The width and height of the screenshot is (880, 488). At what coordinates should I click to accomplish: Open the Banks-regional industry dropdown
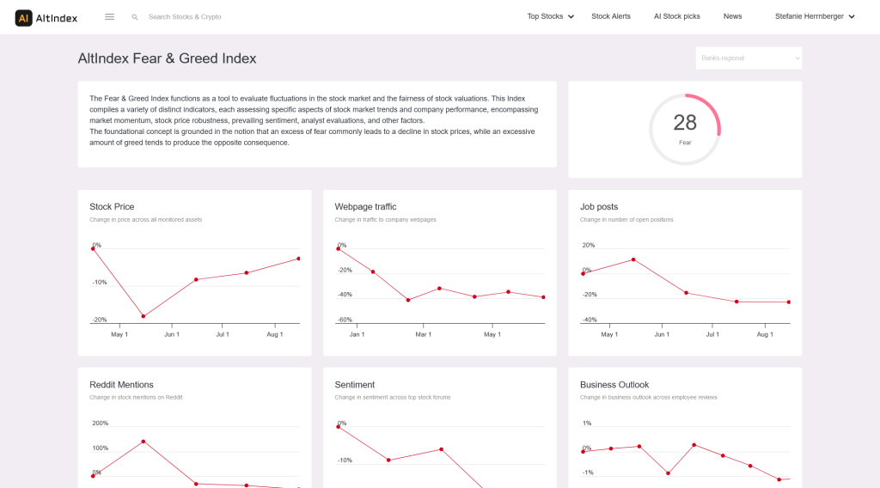pos(749,58)
